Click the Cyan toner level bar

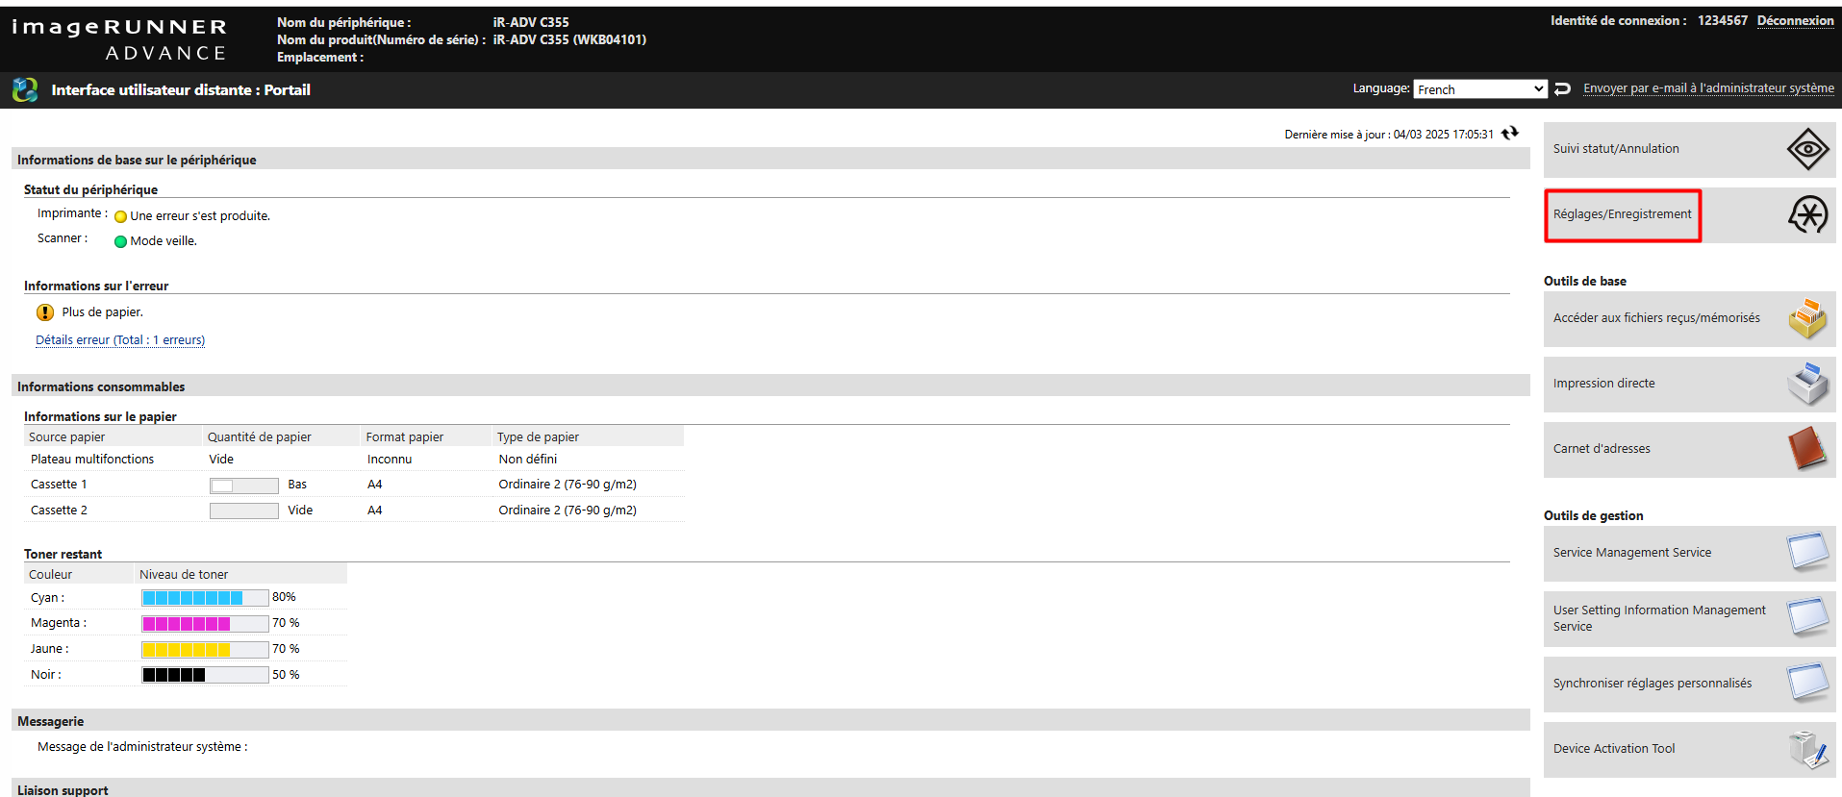coord(205,598)
